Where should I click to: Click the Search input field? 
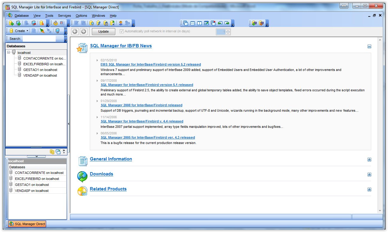[x=39, y=39]
